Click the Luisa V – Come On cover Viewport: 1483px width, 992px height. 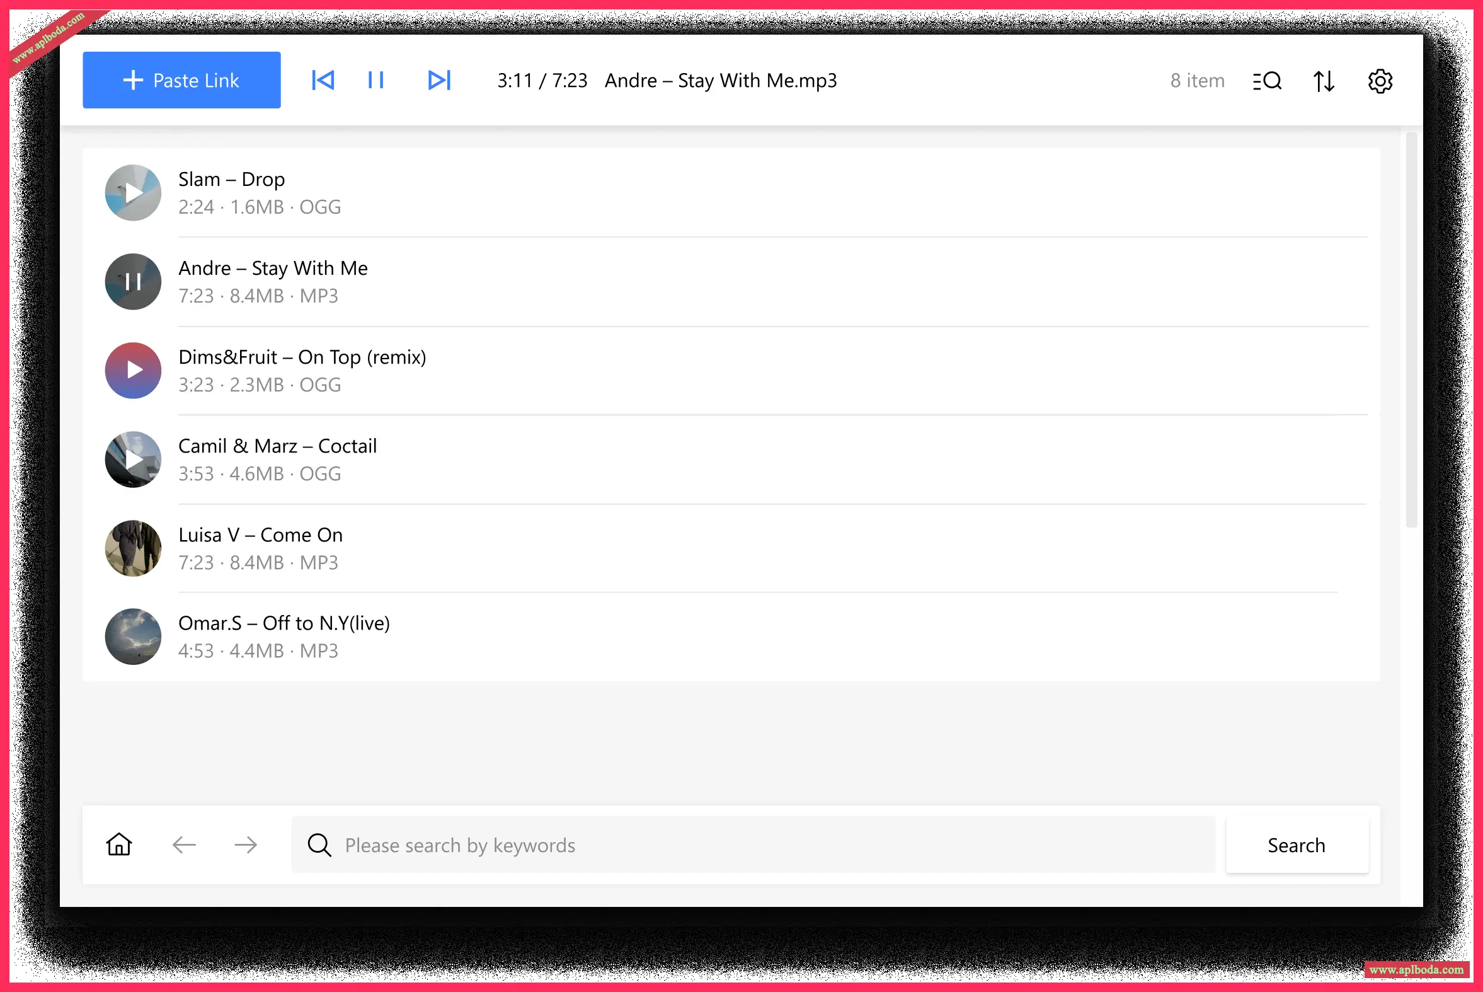click(133, 548)
